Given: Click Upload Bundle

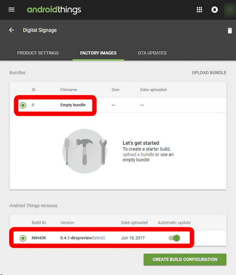Looking at the screenshot, I should click(209, 73).
